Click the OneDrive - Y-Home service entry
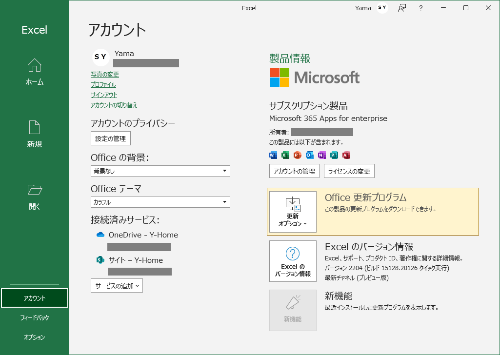This screenshot has height=355, width=500. point(143,235)
